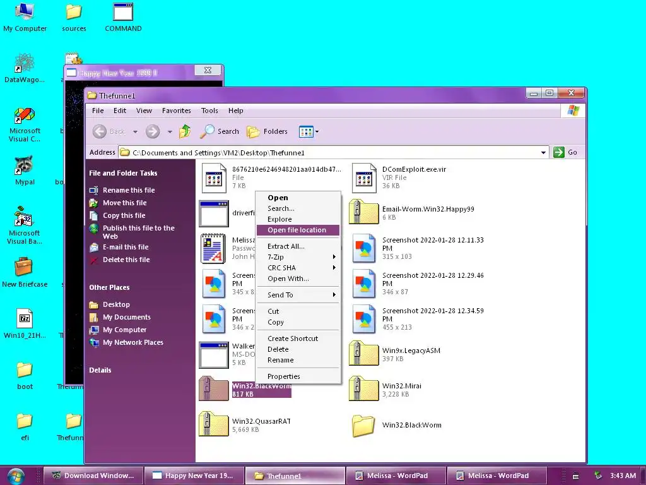This screenshot has width=646, height=485.
Task: Expand the CRC SHA submenu
Action: pos(298,268)
